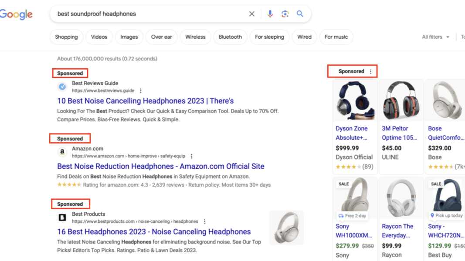Open the All filters dropdown
The height and width of the screenshot is (261, 465).
[x=435, y=37]
